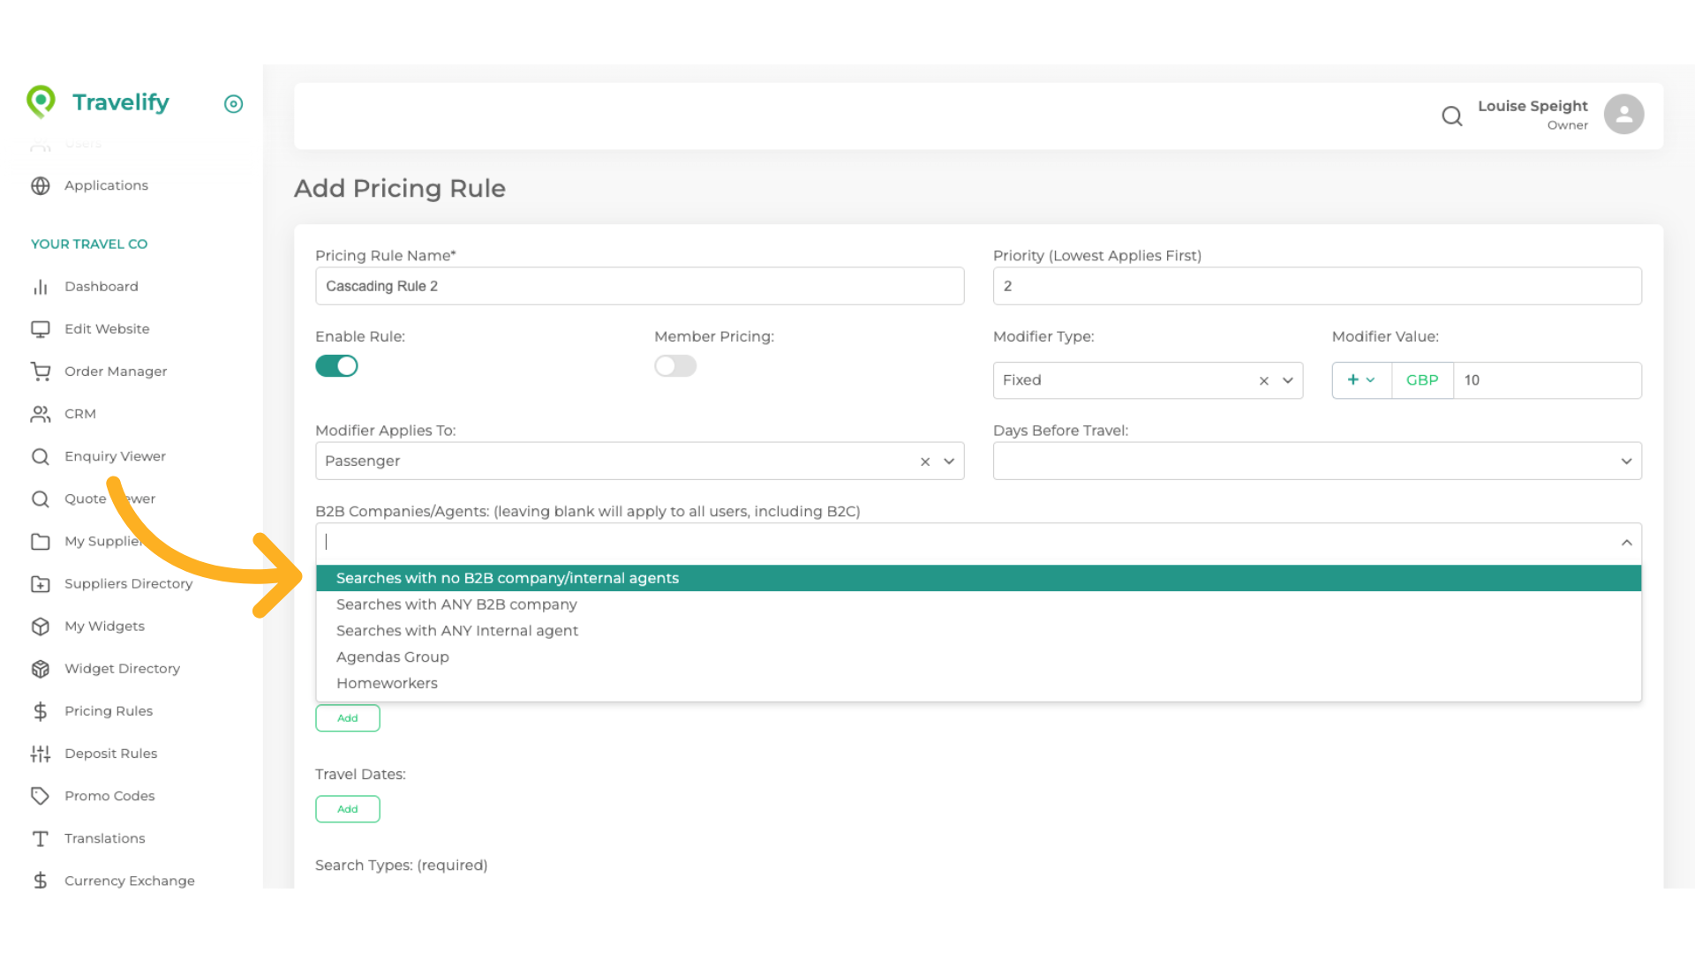
Task: Open Promo Codes tag icon
Action: coord(41,796)
